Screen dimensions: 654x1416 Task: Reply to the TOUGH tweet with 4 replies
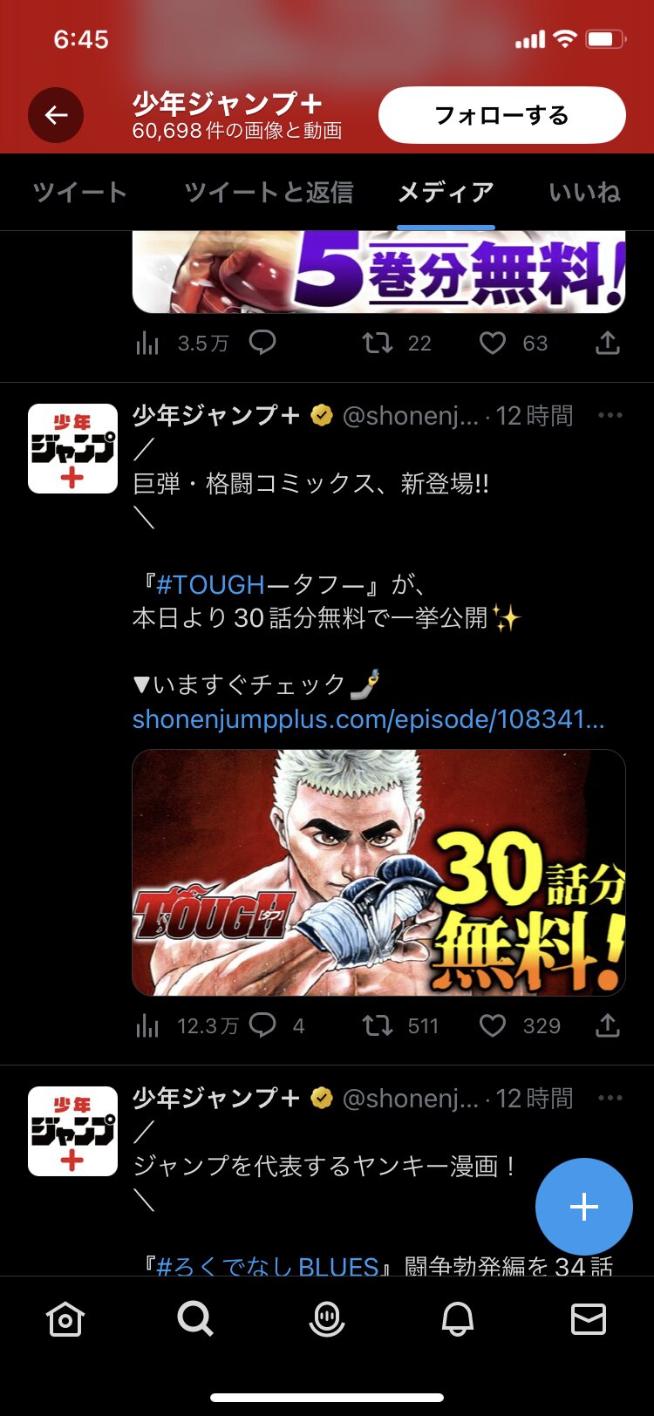pyautogui.click(x=262, y=1025)
